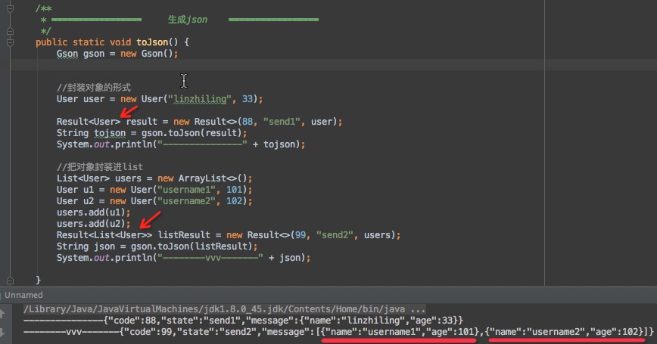Click the "linzhiling" string literal
657x344 pixels.
coord(200,99)
